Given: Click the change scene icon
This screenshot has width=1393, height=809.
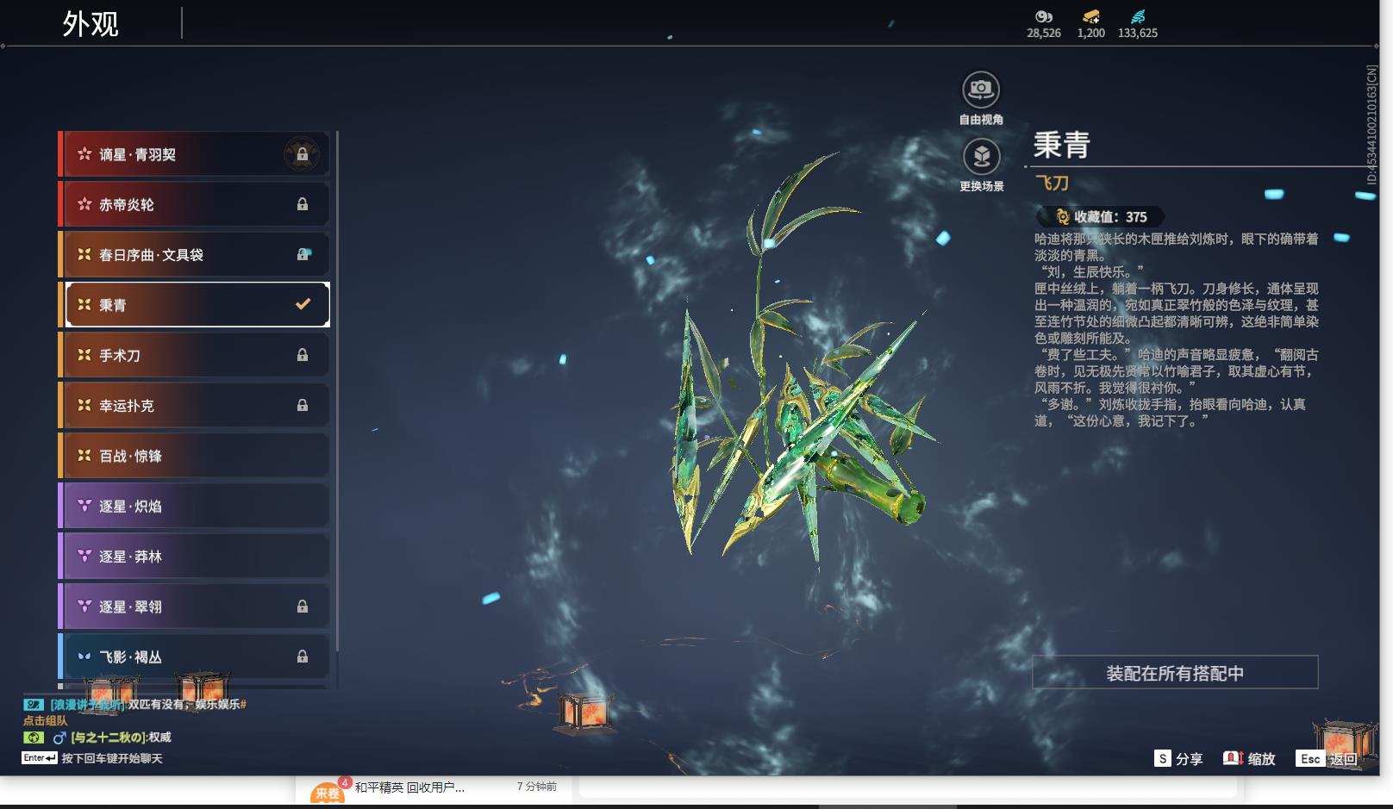Looking at the screenshot, I should pyautogui.click(x=981, y=157).
